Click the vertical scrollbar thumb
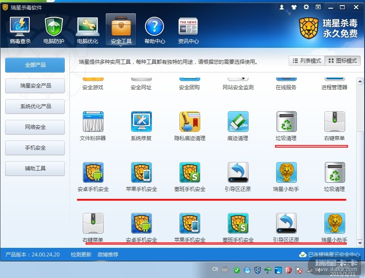Viewport: 365px width, 278px height. 360,185
